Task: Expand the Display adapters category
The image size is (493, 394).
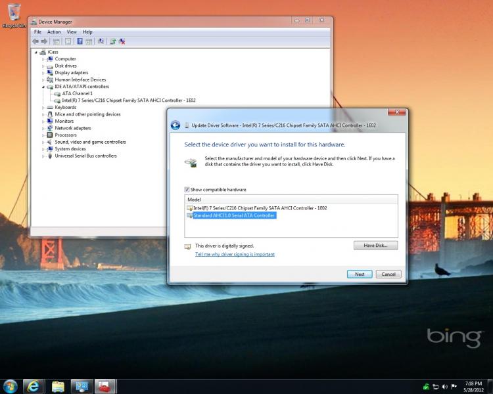Action: 43,73
